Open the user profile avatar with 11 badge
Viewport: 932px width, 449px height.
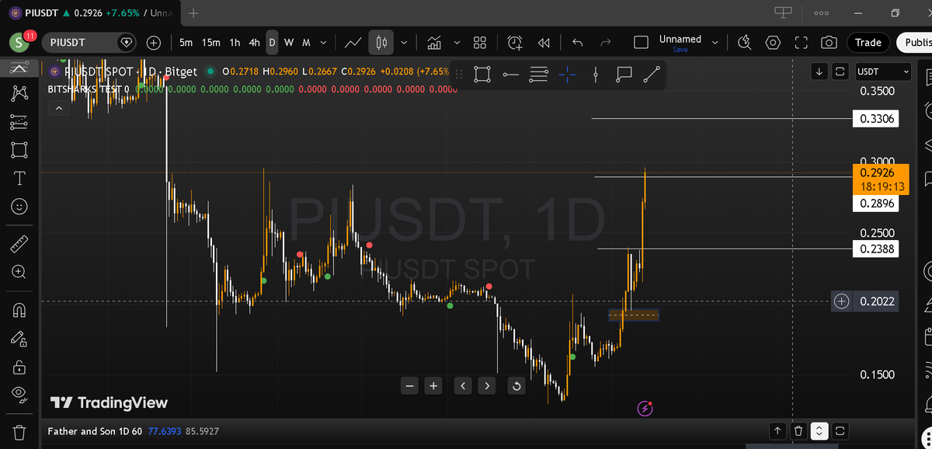point(20,42)
